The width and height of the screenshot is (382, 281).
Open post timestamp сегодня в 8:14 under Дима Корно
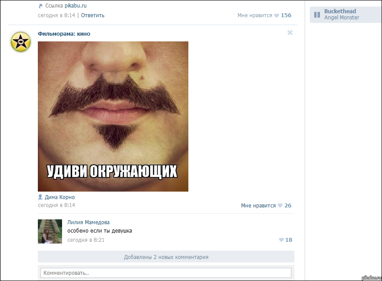(x=56, y=205)
